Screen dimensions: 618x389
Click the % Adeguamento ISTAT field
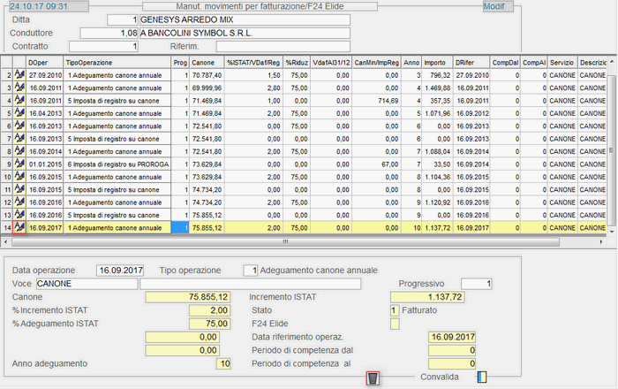coord(210,324)
